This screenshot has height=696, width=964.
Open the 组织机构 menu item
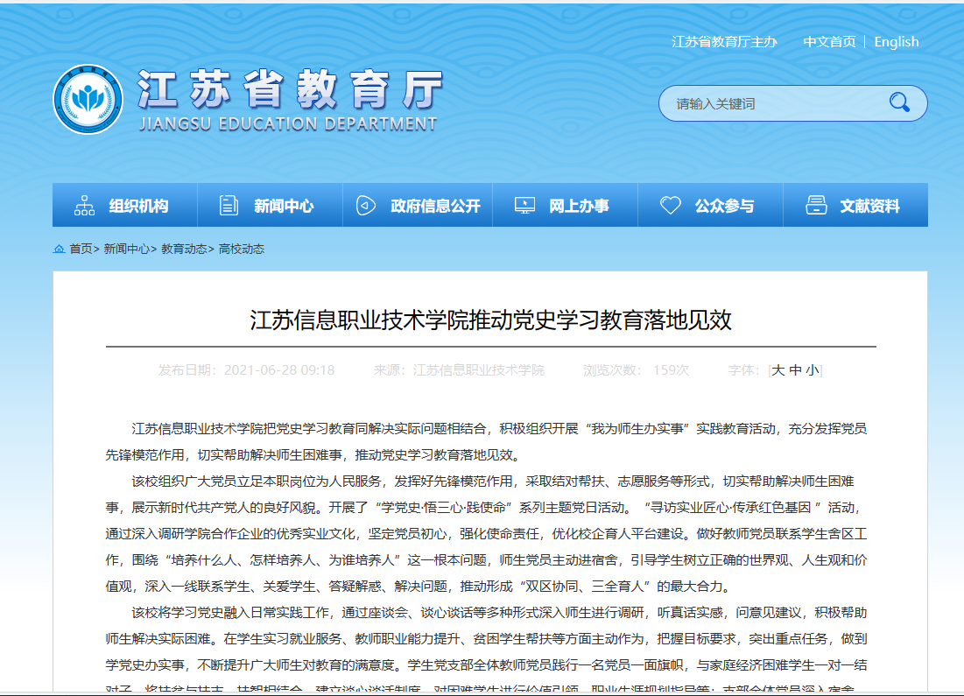[138, 207]
